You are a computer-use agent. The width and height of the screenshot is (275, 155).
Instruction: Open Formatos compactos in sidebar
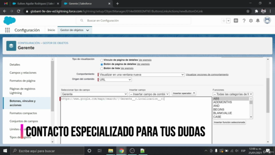tap(23, 113)
